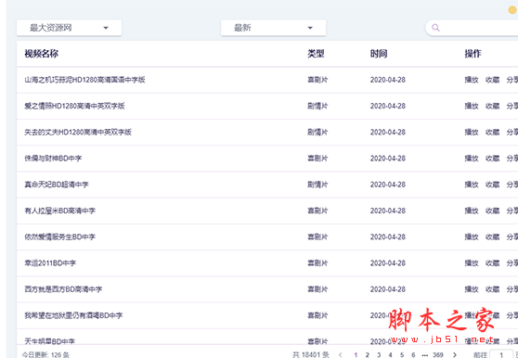Click the 操作 column header
Image resolution: width=518 pixels, height=358 pixels.
point(473,54)
